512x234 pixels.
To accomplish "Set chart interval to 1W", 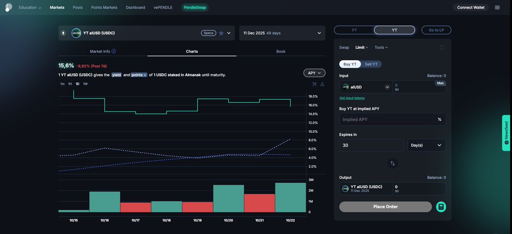I will coord(85,84).
